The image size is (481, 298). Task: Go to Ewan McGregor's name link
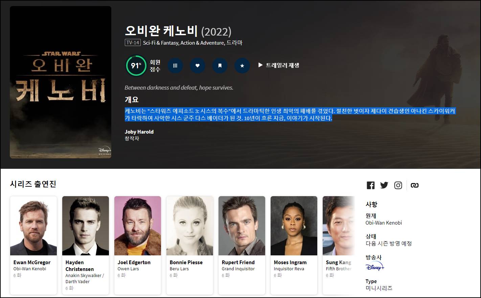pyautogui.click(x=32, y=262)
